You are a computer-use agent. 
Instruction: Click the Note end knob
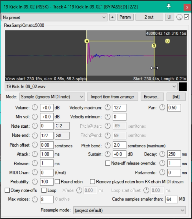tap(35, 135)
